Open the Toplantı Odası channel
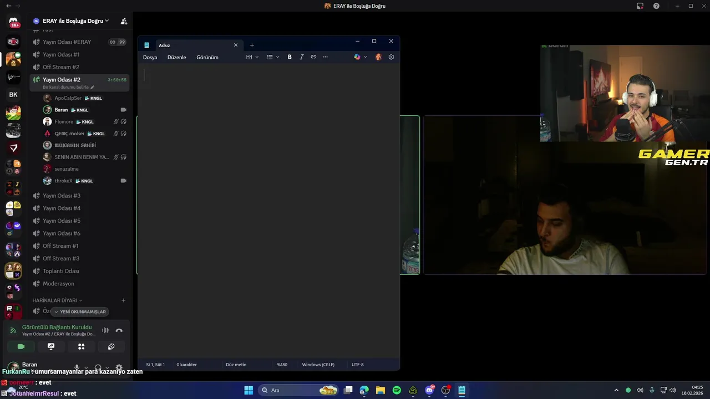Viewport: 710px width, 399px height. (79, 271)
